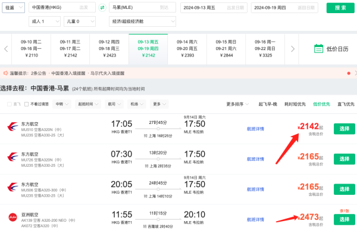
Task: Close the warm reminder notice bar
Action: point(356,73)
